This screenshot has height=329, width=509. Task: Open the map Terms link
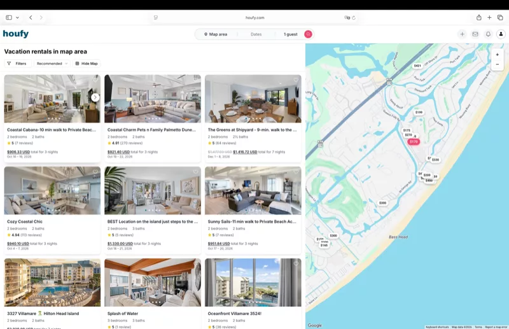point(478,327)
